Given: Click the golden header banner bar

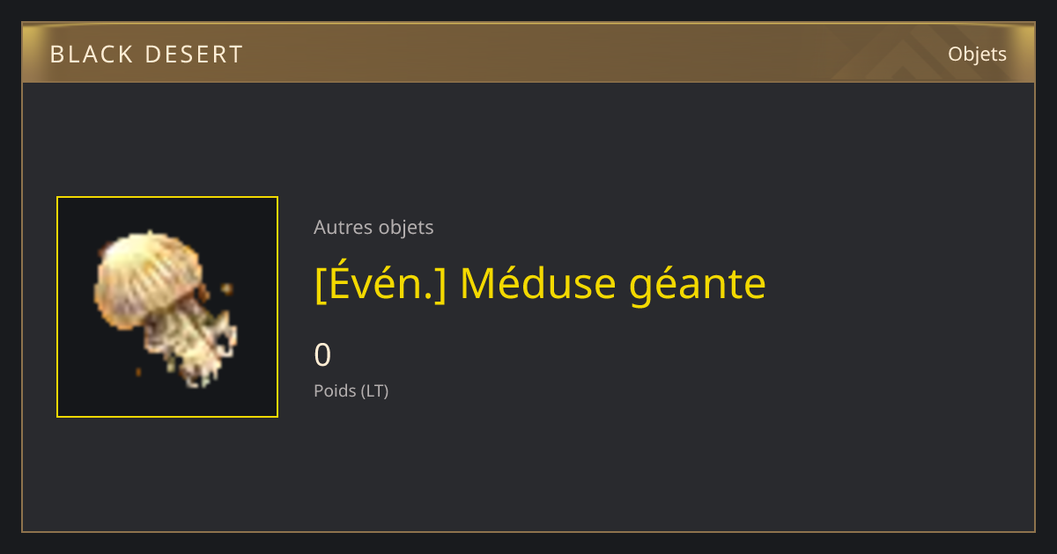Looking at the screenshot, I should click(x=528, y=53).
